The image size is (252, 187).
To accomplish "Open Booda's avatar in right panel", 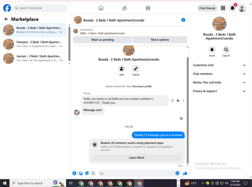I will 219,24.
